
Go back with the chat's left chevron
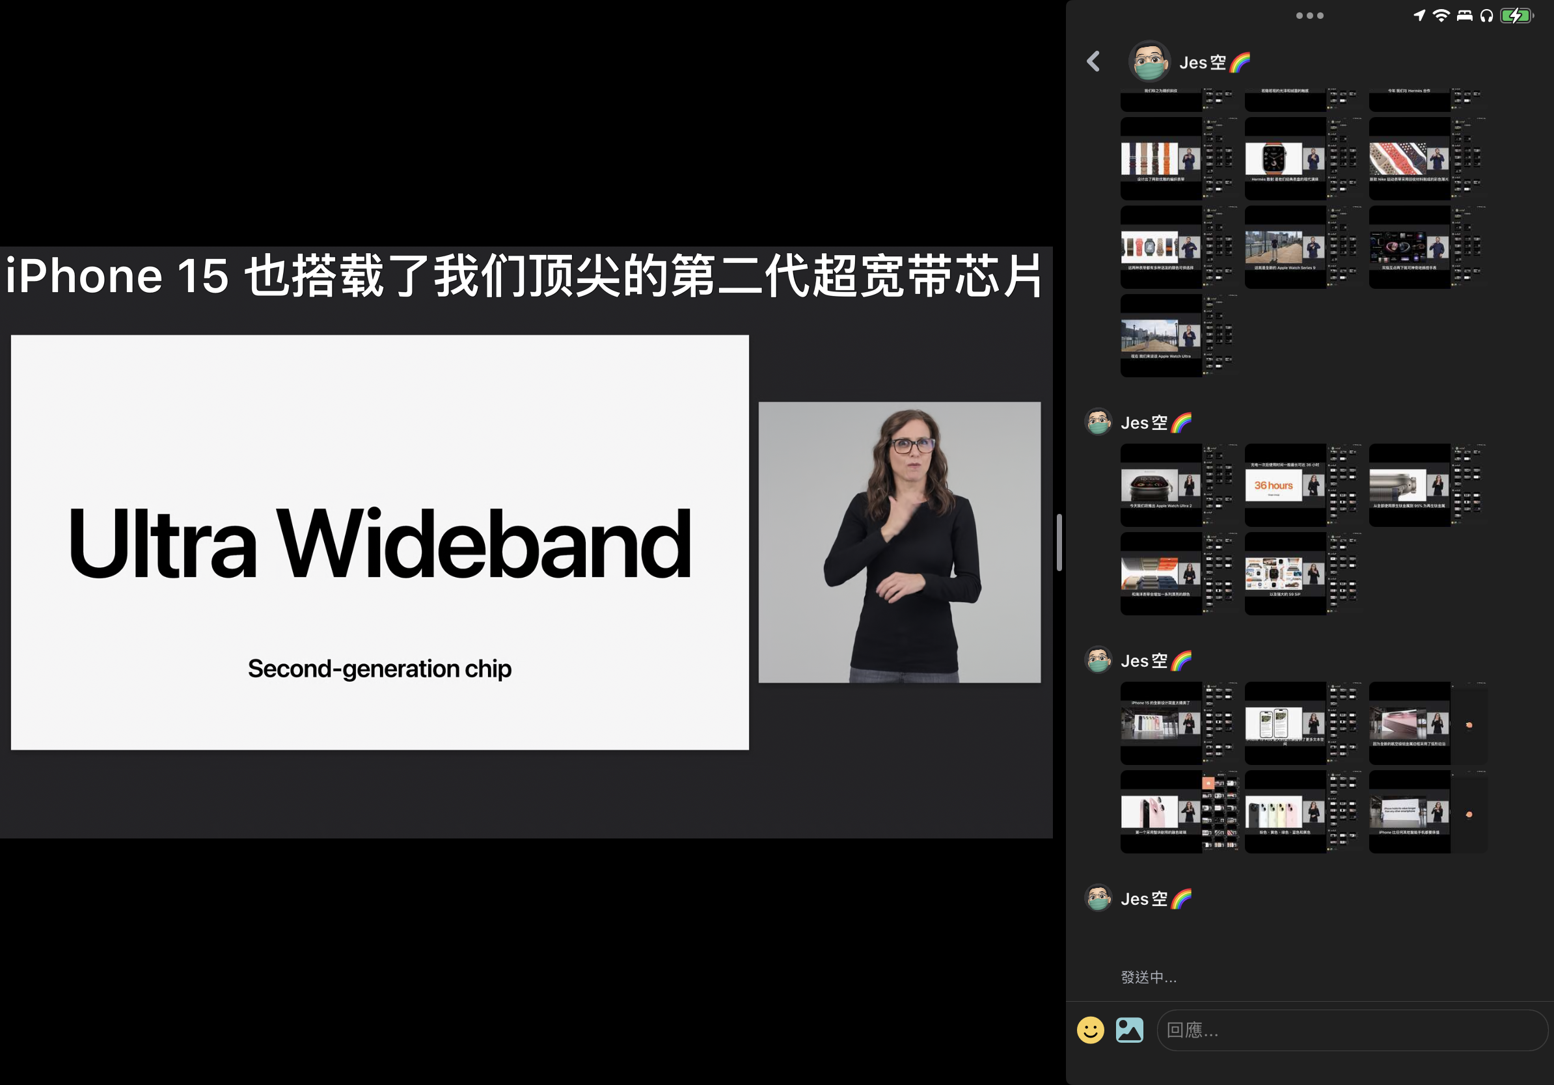pyautogui.click(x=1093, y=62)
